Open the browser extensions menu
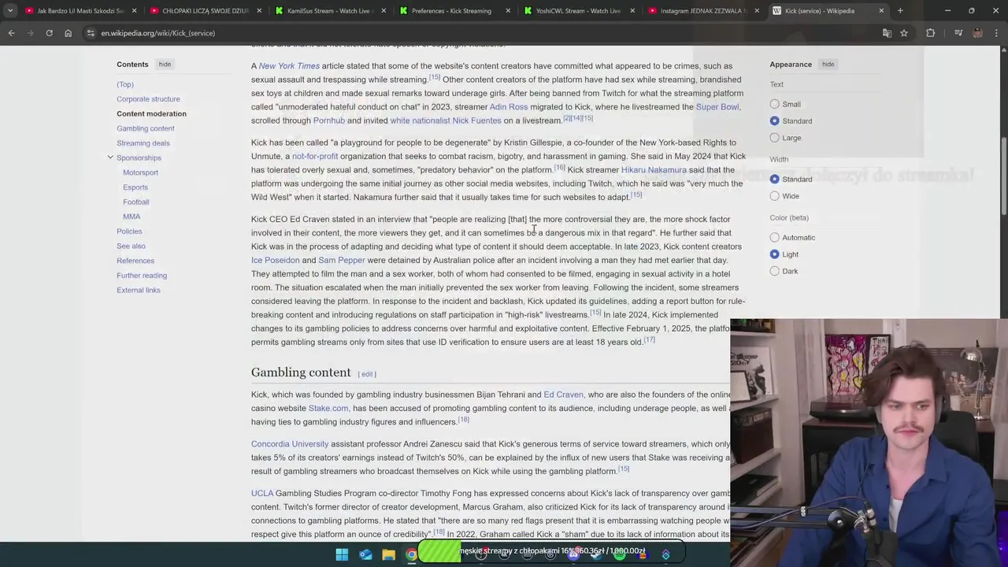This screenshot has width=1008, height=567. tap(931, 33)
